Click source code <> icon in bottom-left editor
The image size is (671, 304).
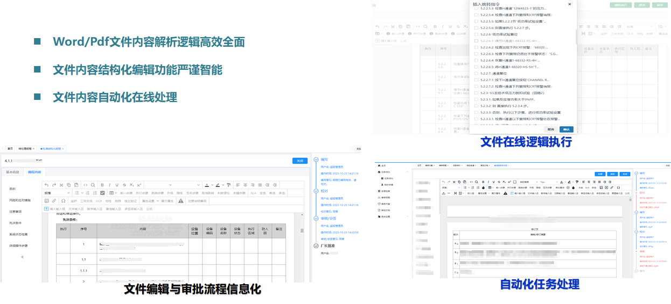point(85,185)
